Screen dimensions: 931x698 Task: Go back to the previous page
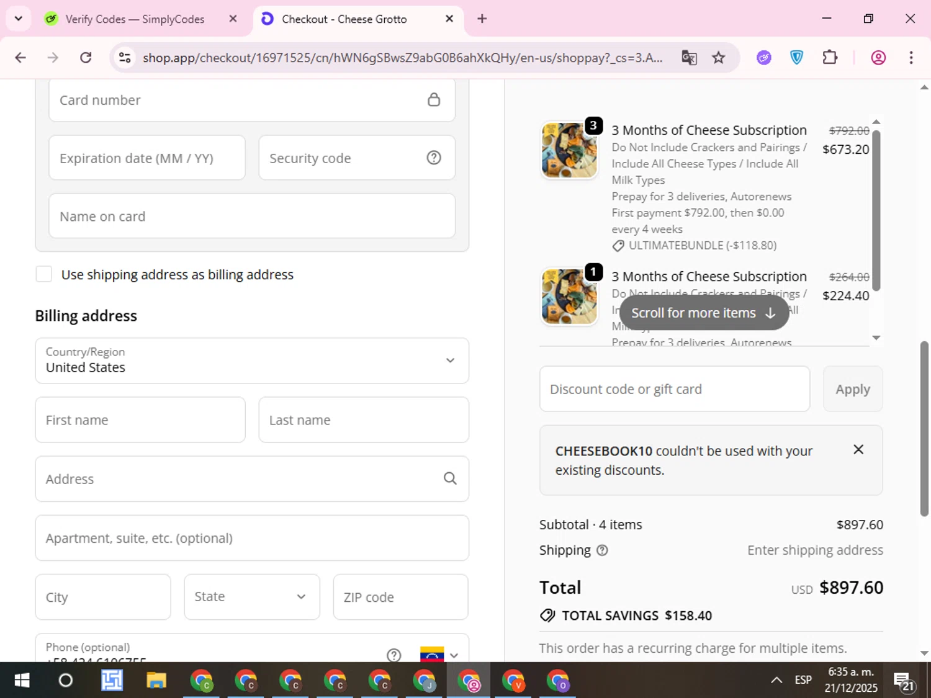[x=20, y=58]
